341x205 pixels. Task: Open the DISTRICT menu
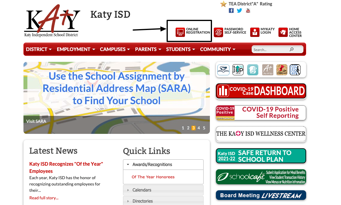pos(39,49)
